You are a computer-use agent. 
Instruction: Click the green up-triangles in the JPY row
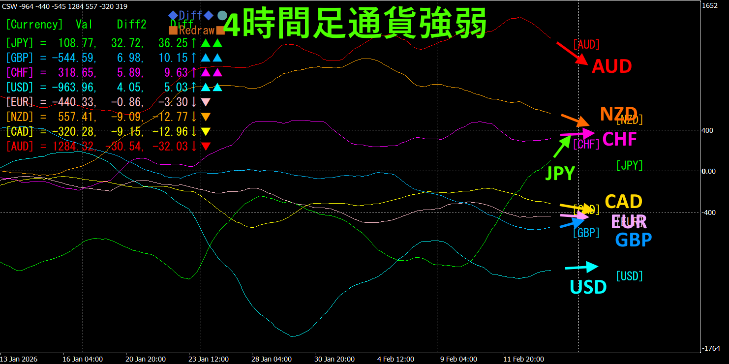click(212, 43)
